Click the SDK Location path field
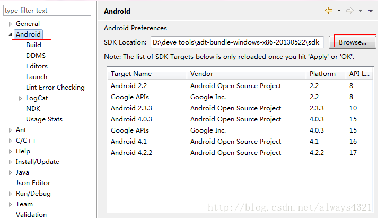The height and width of the screenshot is (218, 378). [237, 42]
